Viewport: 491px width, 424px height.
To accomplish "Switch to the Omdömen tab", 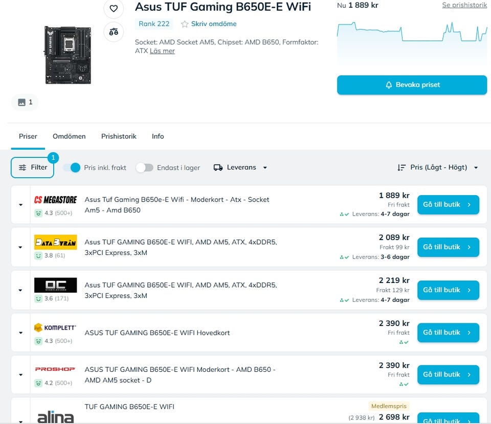I will pyautogui.click(x=69, y=136).
